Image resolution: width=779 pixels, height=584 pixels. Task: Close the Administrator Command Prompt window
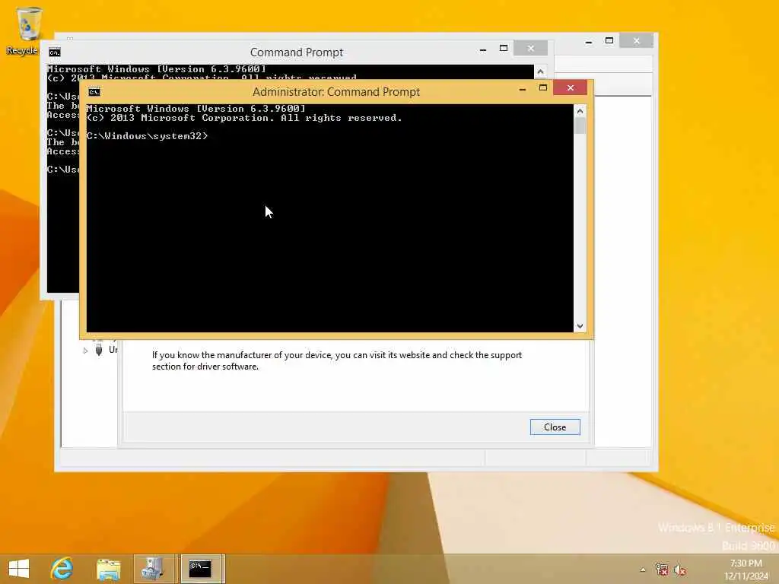pyautogui.click(x=571, y=88)
